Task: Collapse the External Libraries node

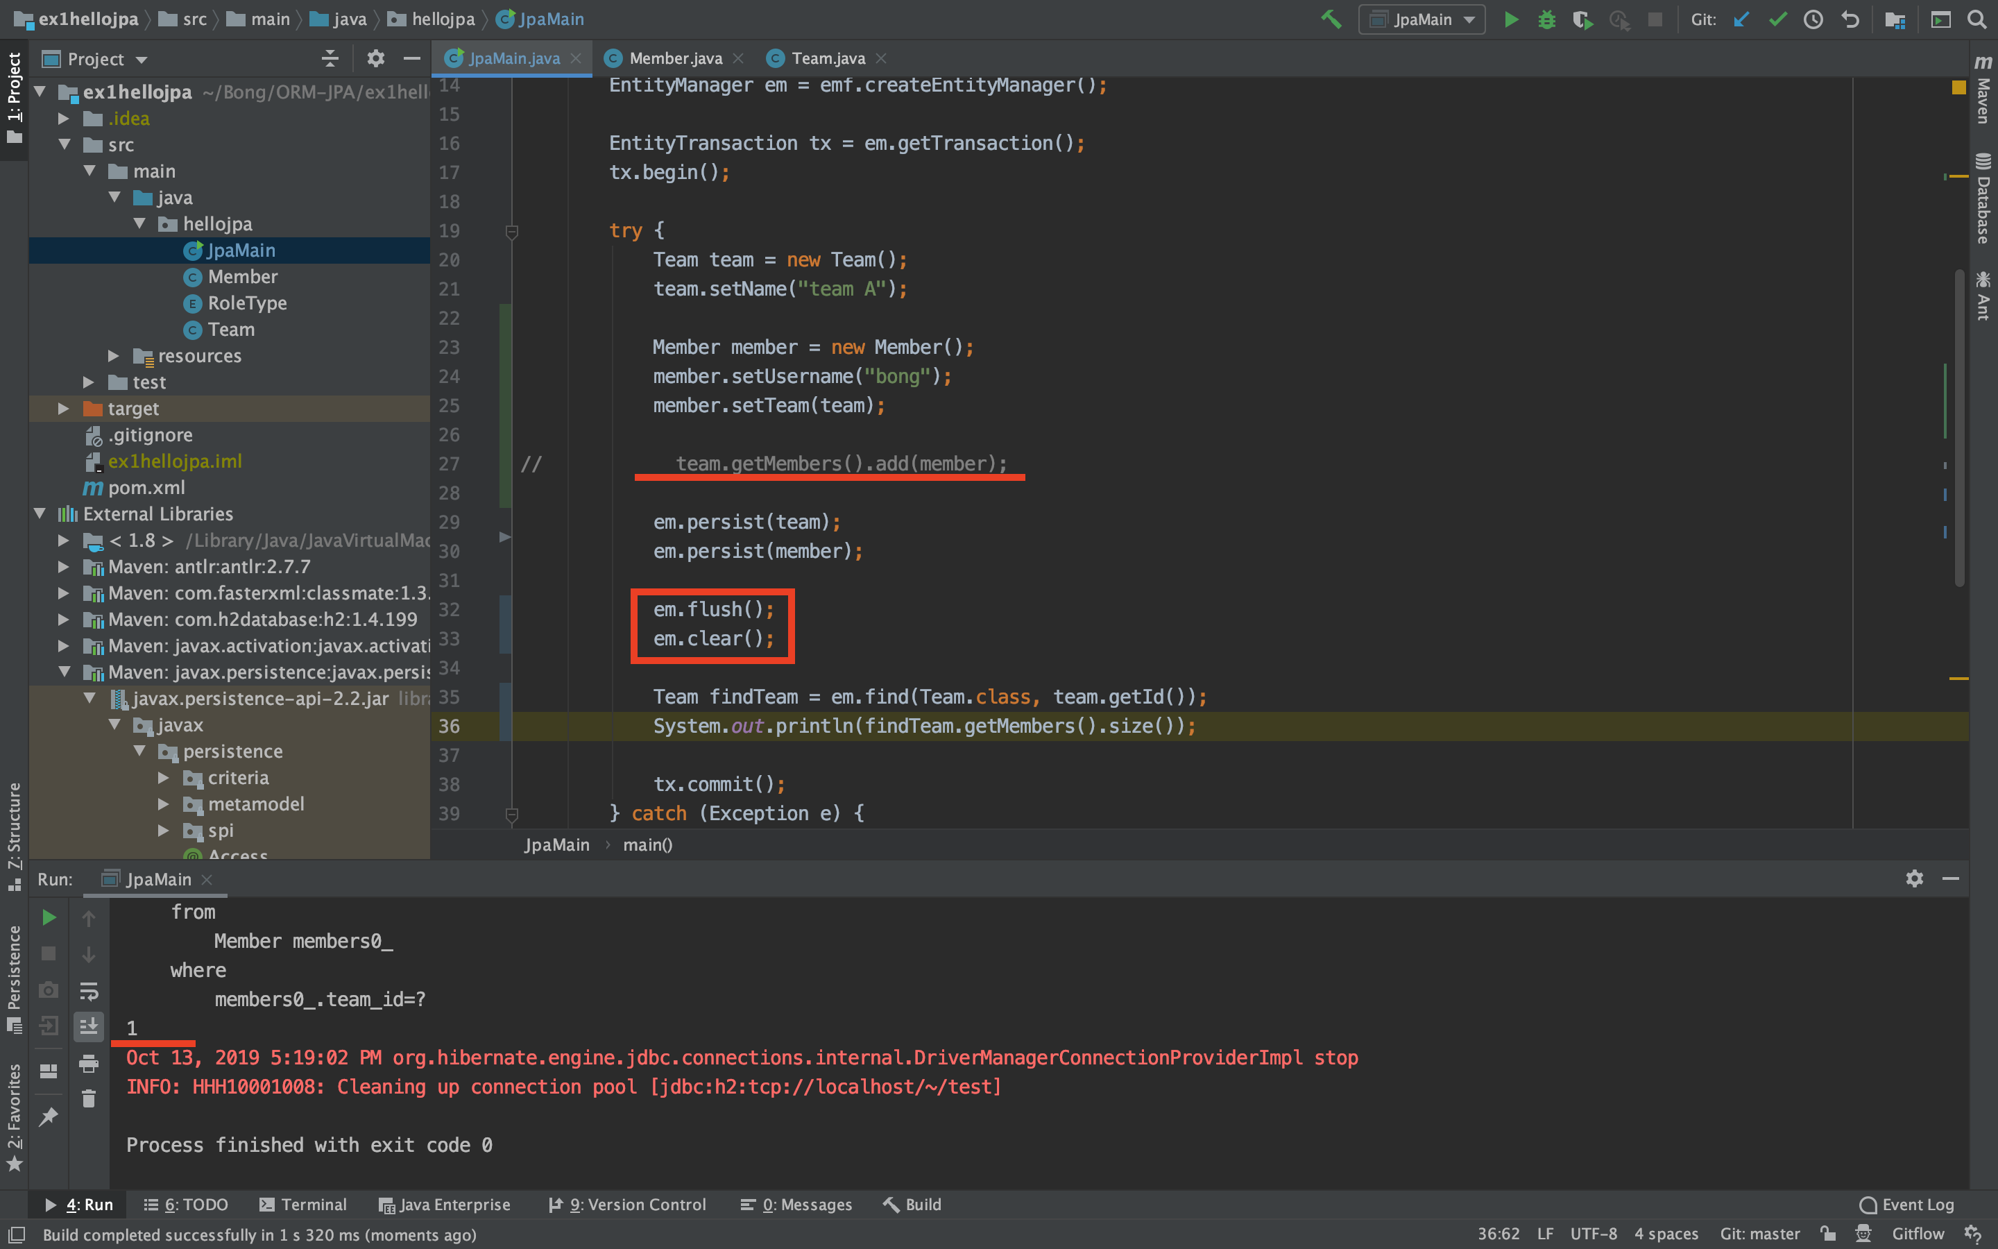Action: [x=40, y=513]
